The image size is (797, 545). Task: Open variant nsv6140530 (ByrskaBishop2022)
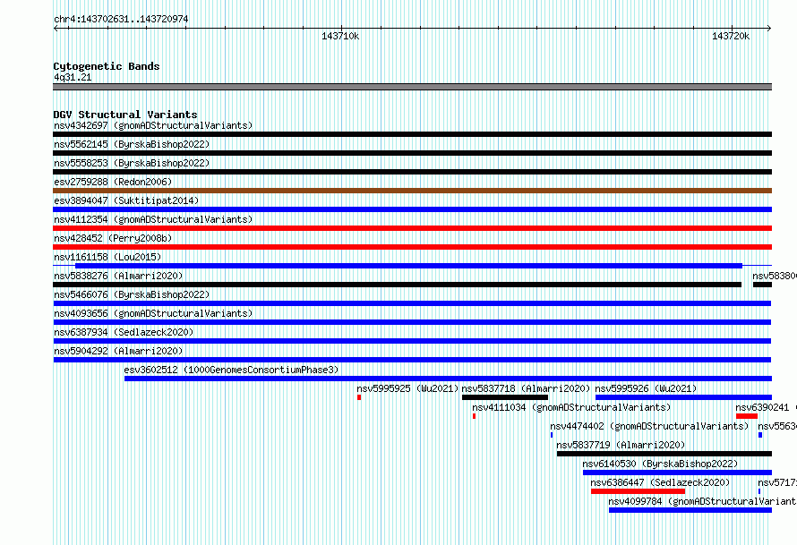pyautogui.click(x=677, y=473)
